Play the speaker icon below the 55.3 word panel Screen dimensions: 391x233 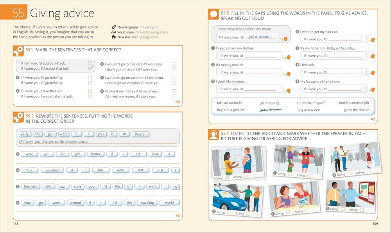(373, 120)
